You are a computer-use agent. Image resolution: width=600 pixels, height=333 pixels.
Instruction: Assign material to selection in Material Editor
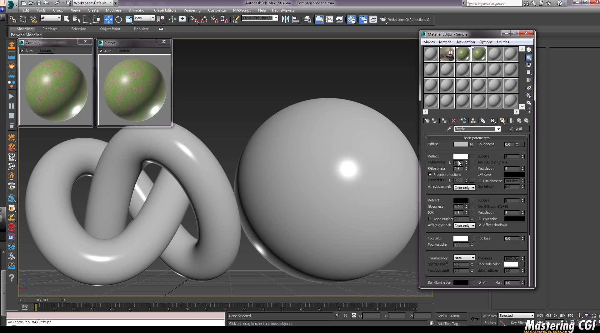(444, 121)
